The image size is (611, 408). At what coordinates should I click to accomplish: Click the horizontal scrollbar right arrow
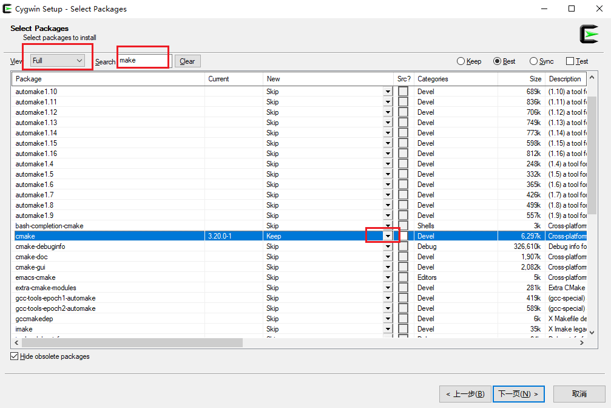(x=581, y=343)
